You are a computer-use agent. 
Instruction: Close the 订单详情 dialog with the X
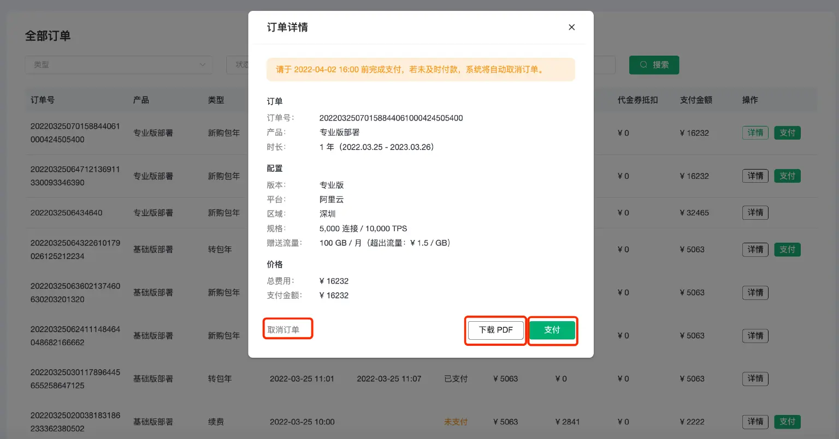click(571, 27)
